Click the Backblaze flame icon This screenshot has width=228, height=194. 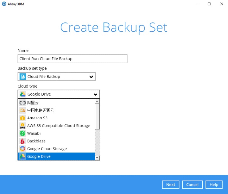tap(22, 141)
